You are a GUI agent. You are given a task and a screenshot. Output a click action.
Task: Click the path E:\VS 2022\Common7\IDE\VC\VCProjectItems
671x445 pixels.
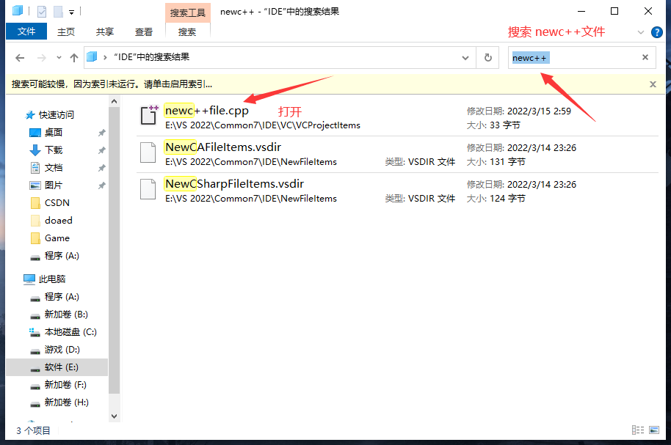coord(263,125)
